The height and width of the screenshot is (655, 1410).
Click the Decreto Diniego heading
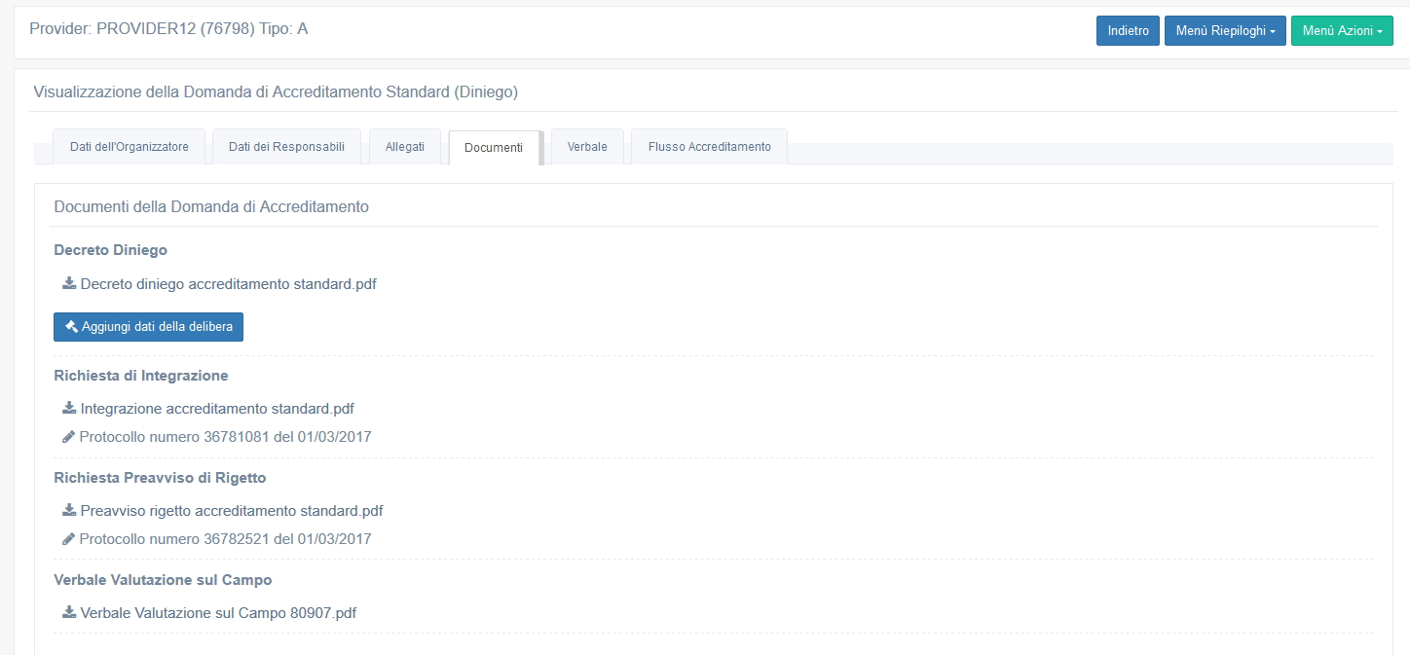click(111, 250)
